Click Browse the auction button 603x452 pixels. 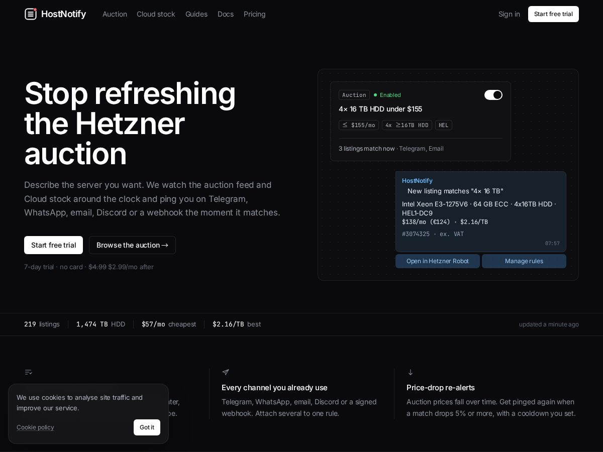tap(132, 245)
